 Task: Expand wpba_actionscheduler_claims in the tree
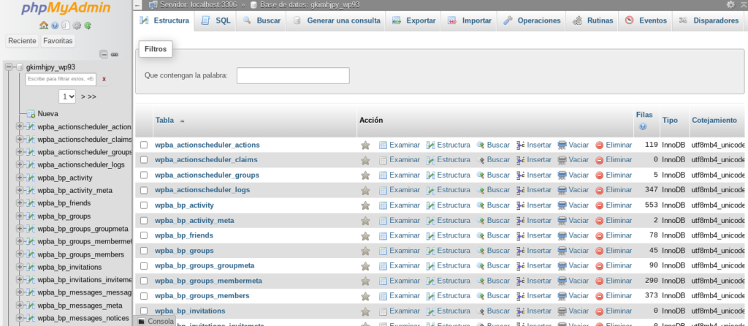tap(20, 139)
